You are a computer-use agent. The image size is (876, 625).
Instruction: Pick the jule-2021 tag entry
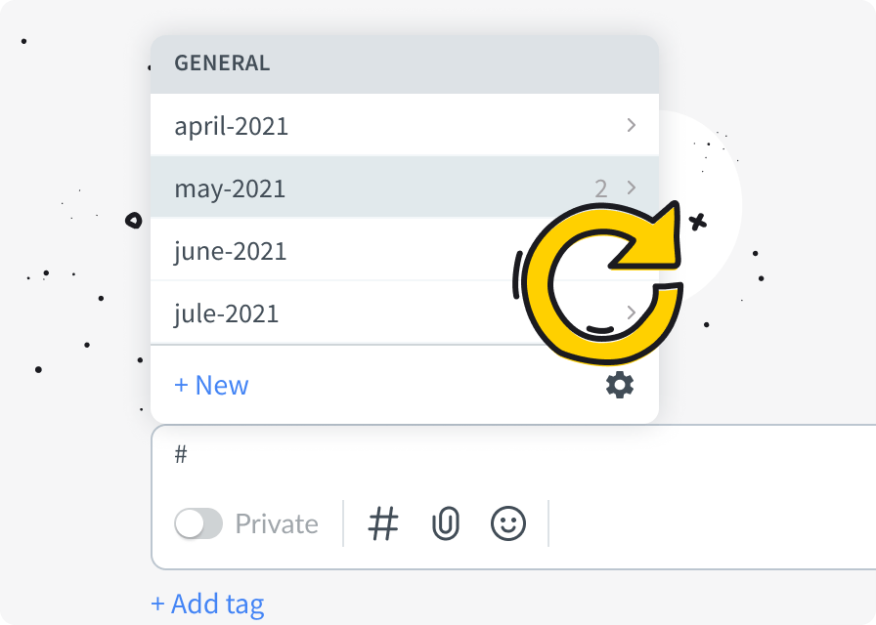[x=227, y=313]
